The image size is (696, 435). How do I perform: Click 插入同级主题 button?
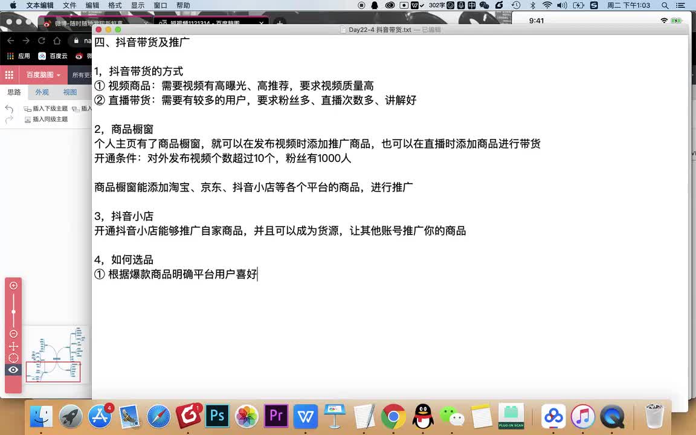pyautogui.click(x=46, y=120)
